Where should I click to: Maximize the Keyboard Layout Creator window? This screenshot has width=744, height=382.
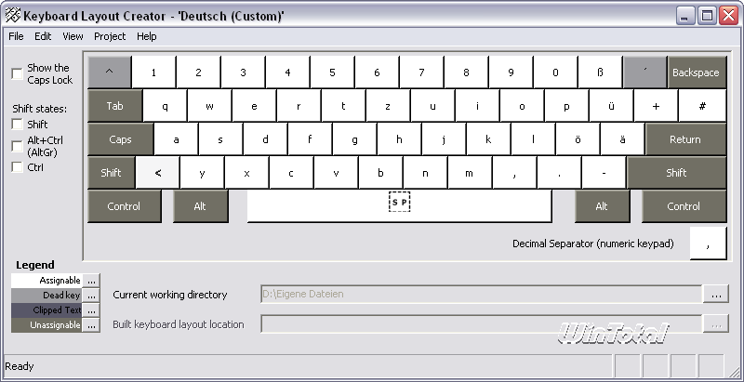[x=707, y=16]
